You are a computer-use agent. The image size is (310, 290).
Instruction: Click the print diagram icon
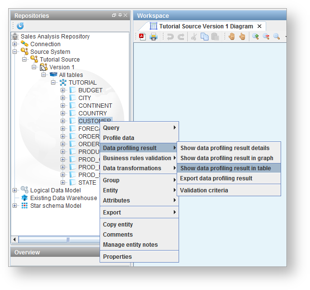pyautogui.click(x=154, y=37)
